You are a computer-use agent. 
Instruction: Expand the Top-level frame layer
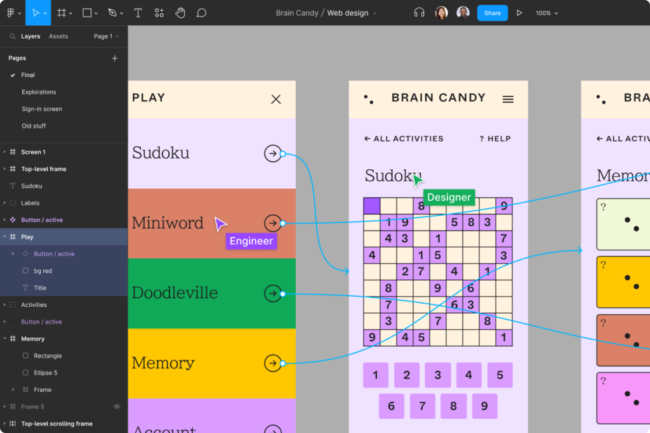4,169
